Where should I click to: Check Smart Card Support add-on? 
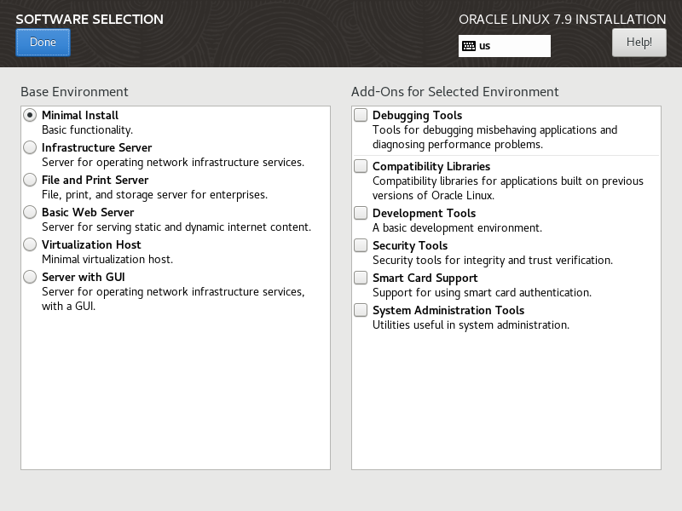[x=361, y=278]
